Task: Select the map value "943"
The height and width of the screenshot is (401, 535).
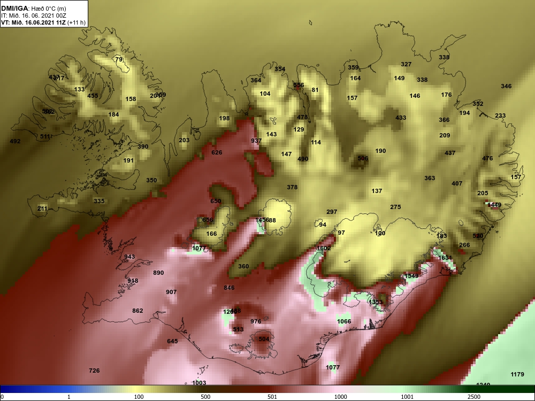Action: coord(129,257)
